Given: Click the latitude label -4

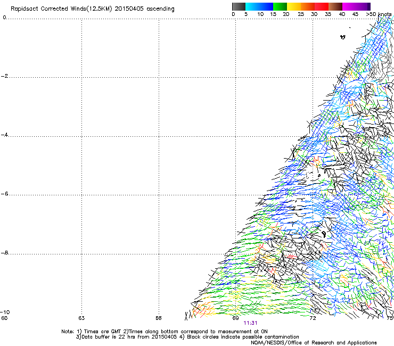Looking at the screenshot, I should pos(4,135).
